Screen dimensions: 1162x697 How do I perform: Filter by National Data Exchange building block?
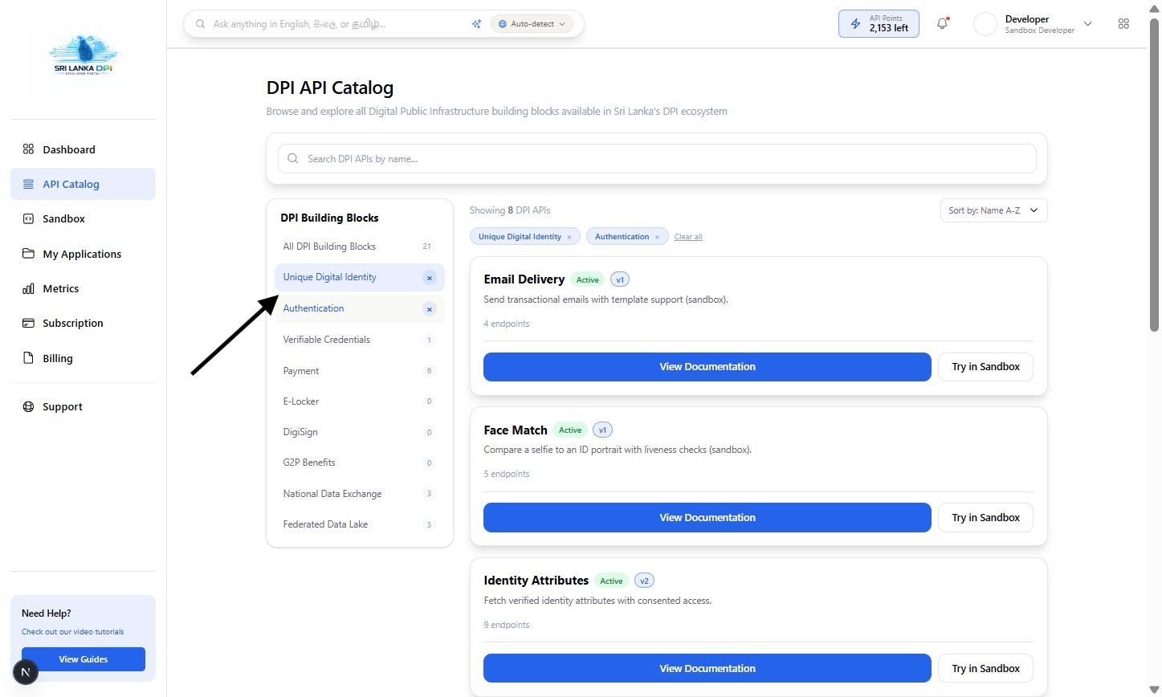point(359,494)
